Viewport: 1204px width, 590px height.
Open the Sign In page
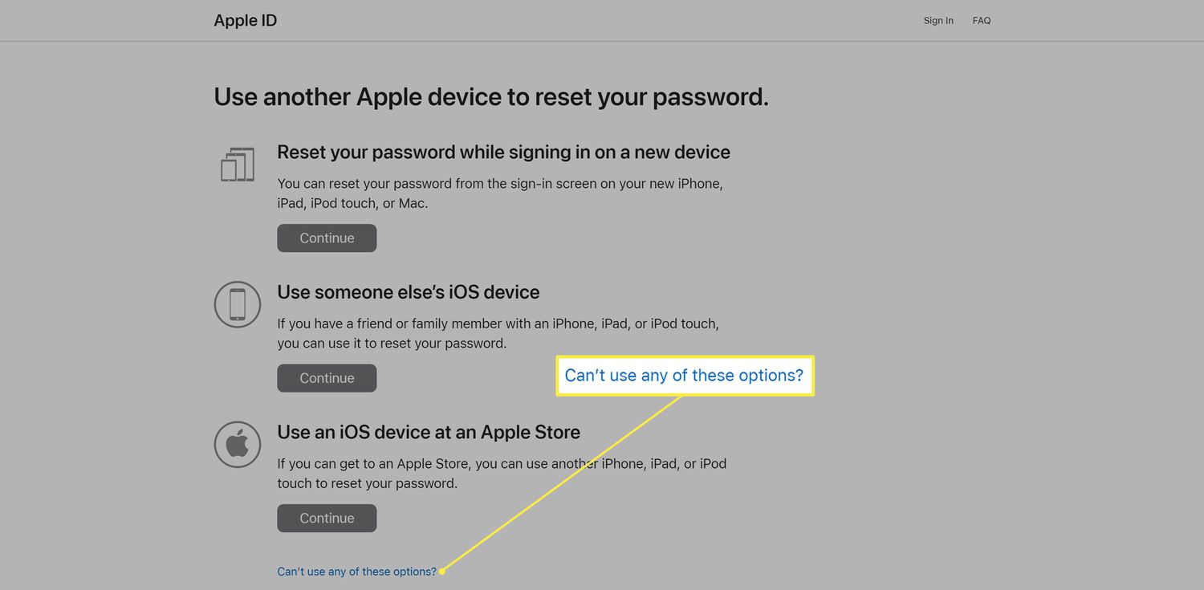(x=938, y=21)
